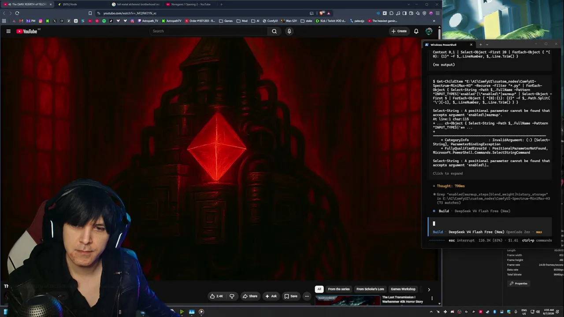The height and width of the screenshot is (317, 564).
Task: Open the YouTube account avatar menu
Action: click(x=429, y=31)
